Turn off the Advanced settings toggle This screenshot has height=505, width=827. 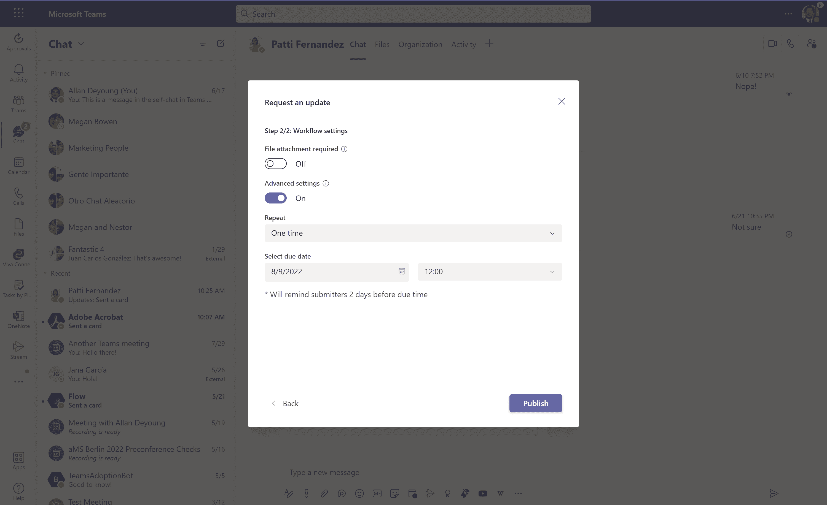[x=276, y=198]
